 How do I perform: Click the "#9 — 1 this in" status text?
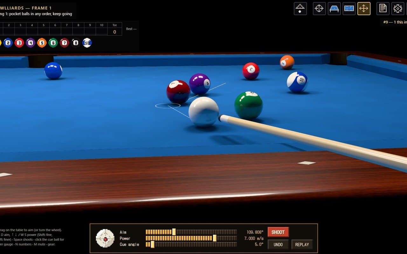(395, 22)
